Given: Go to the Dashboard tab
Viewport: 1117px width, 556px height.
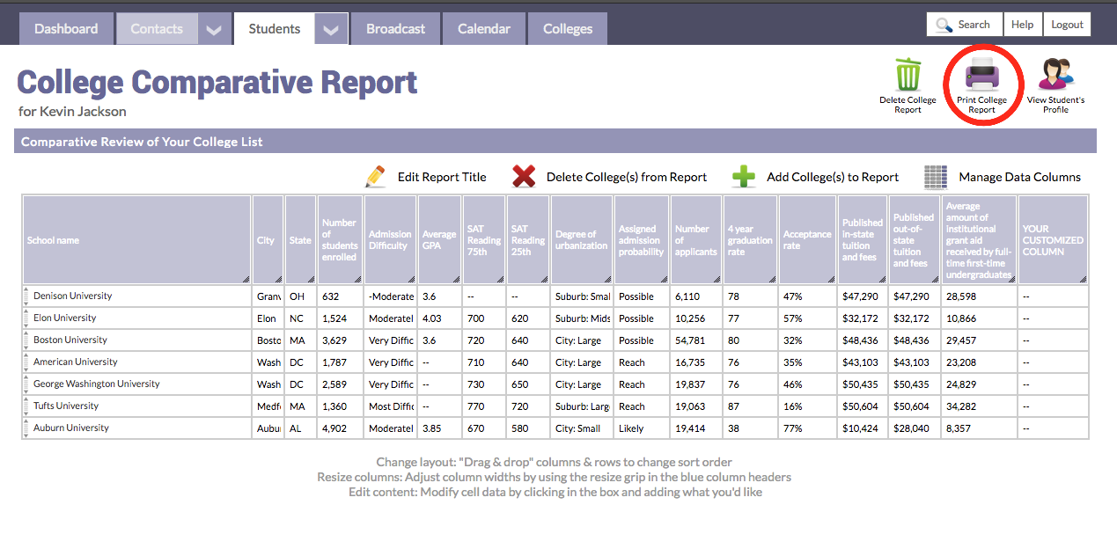Looking at the screenshot, I should (x=67, y=29).
